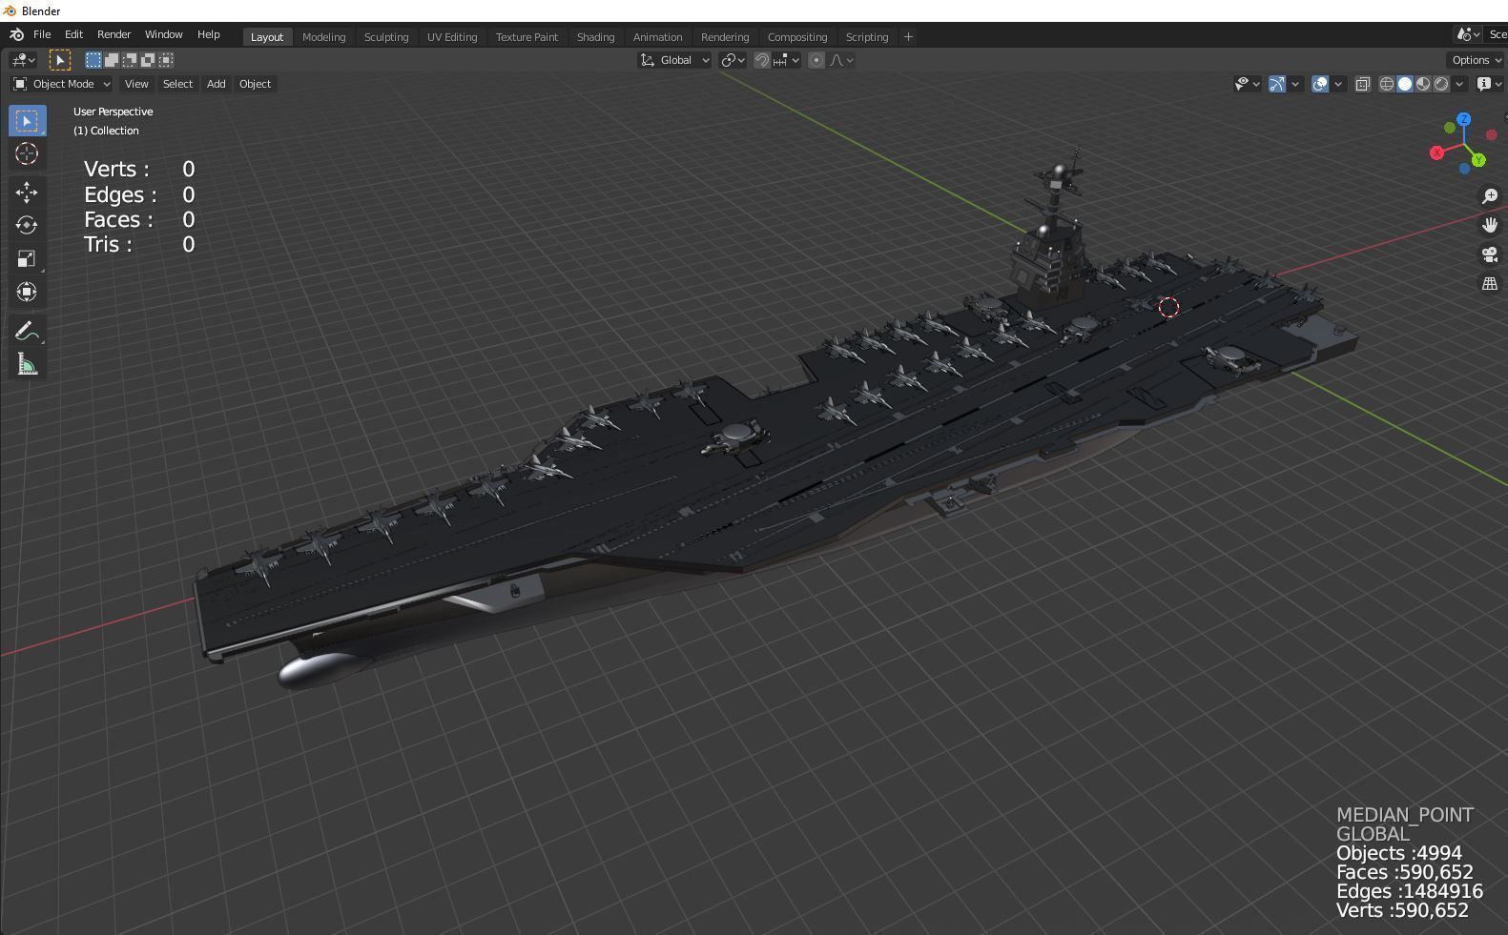Switch to the Animation workspace tab

[658, 37]
